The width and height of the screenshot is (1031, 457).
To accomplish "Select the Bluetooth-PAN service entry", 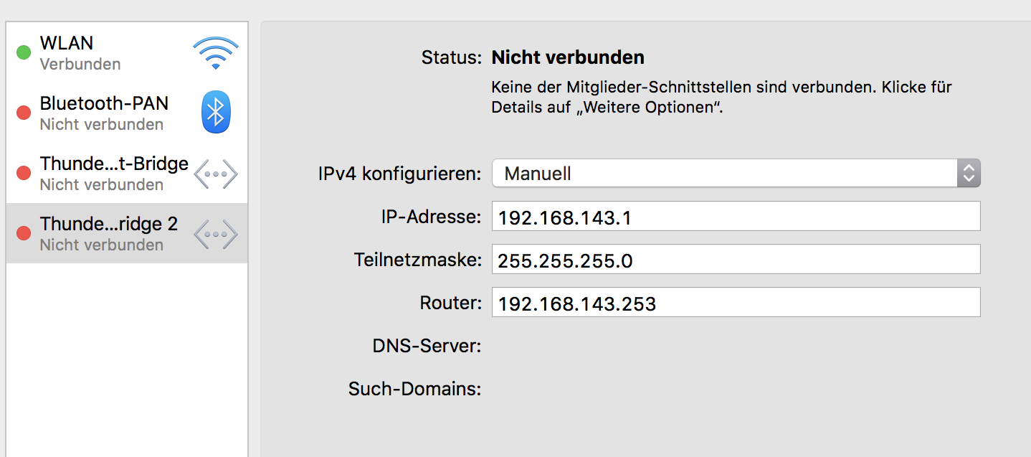I will pos(104,103).
